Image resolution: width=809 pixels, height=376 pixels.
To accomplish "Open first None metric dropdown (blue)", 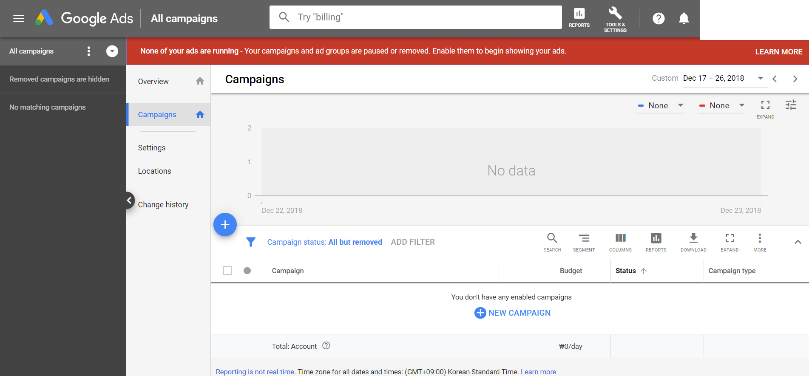I will coord(660,105).
